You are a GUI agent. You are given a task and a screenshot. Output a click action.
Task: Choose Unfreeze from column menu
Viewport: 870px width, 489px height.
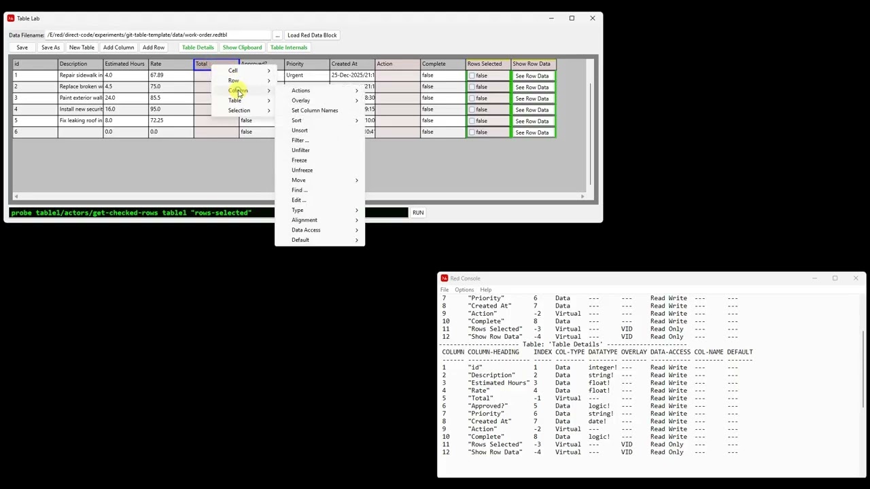(x=319, y=170)
